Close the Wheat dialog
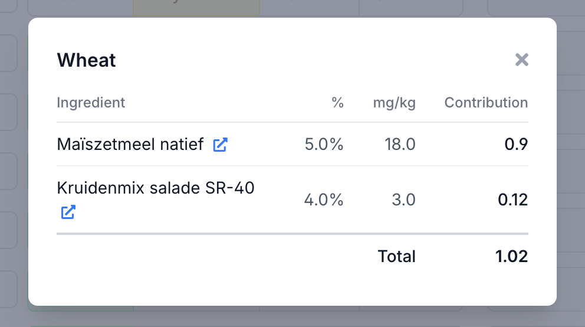 coord(521,60)
